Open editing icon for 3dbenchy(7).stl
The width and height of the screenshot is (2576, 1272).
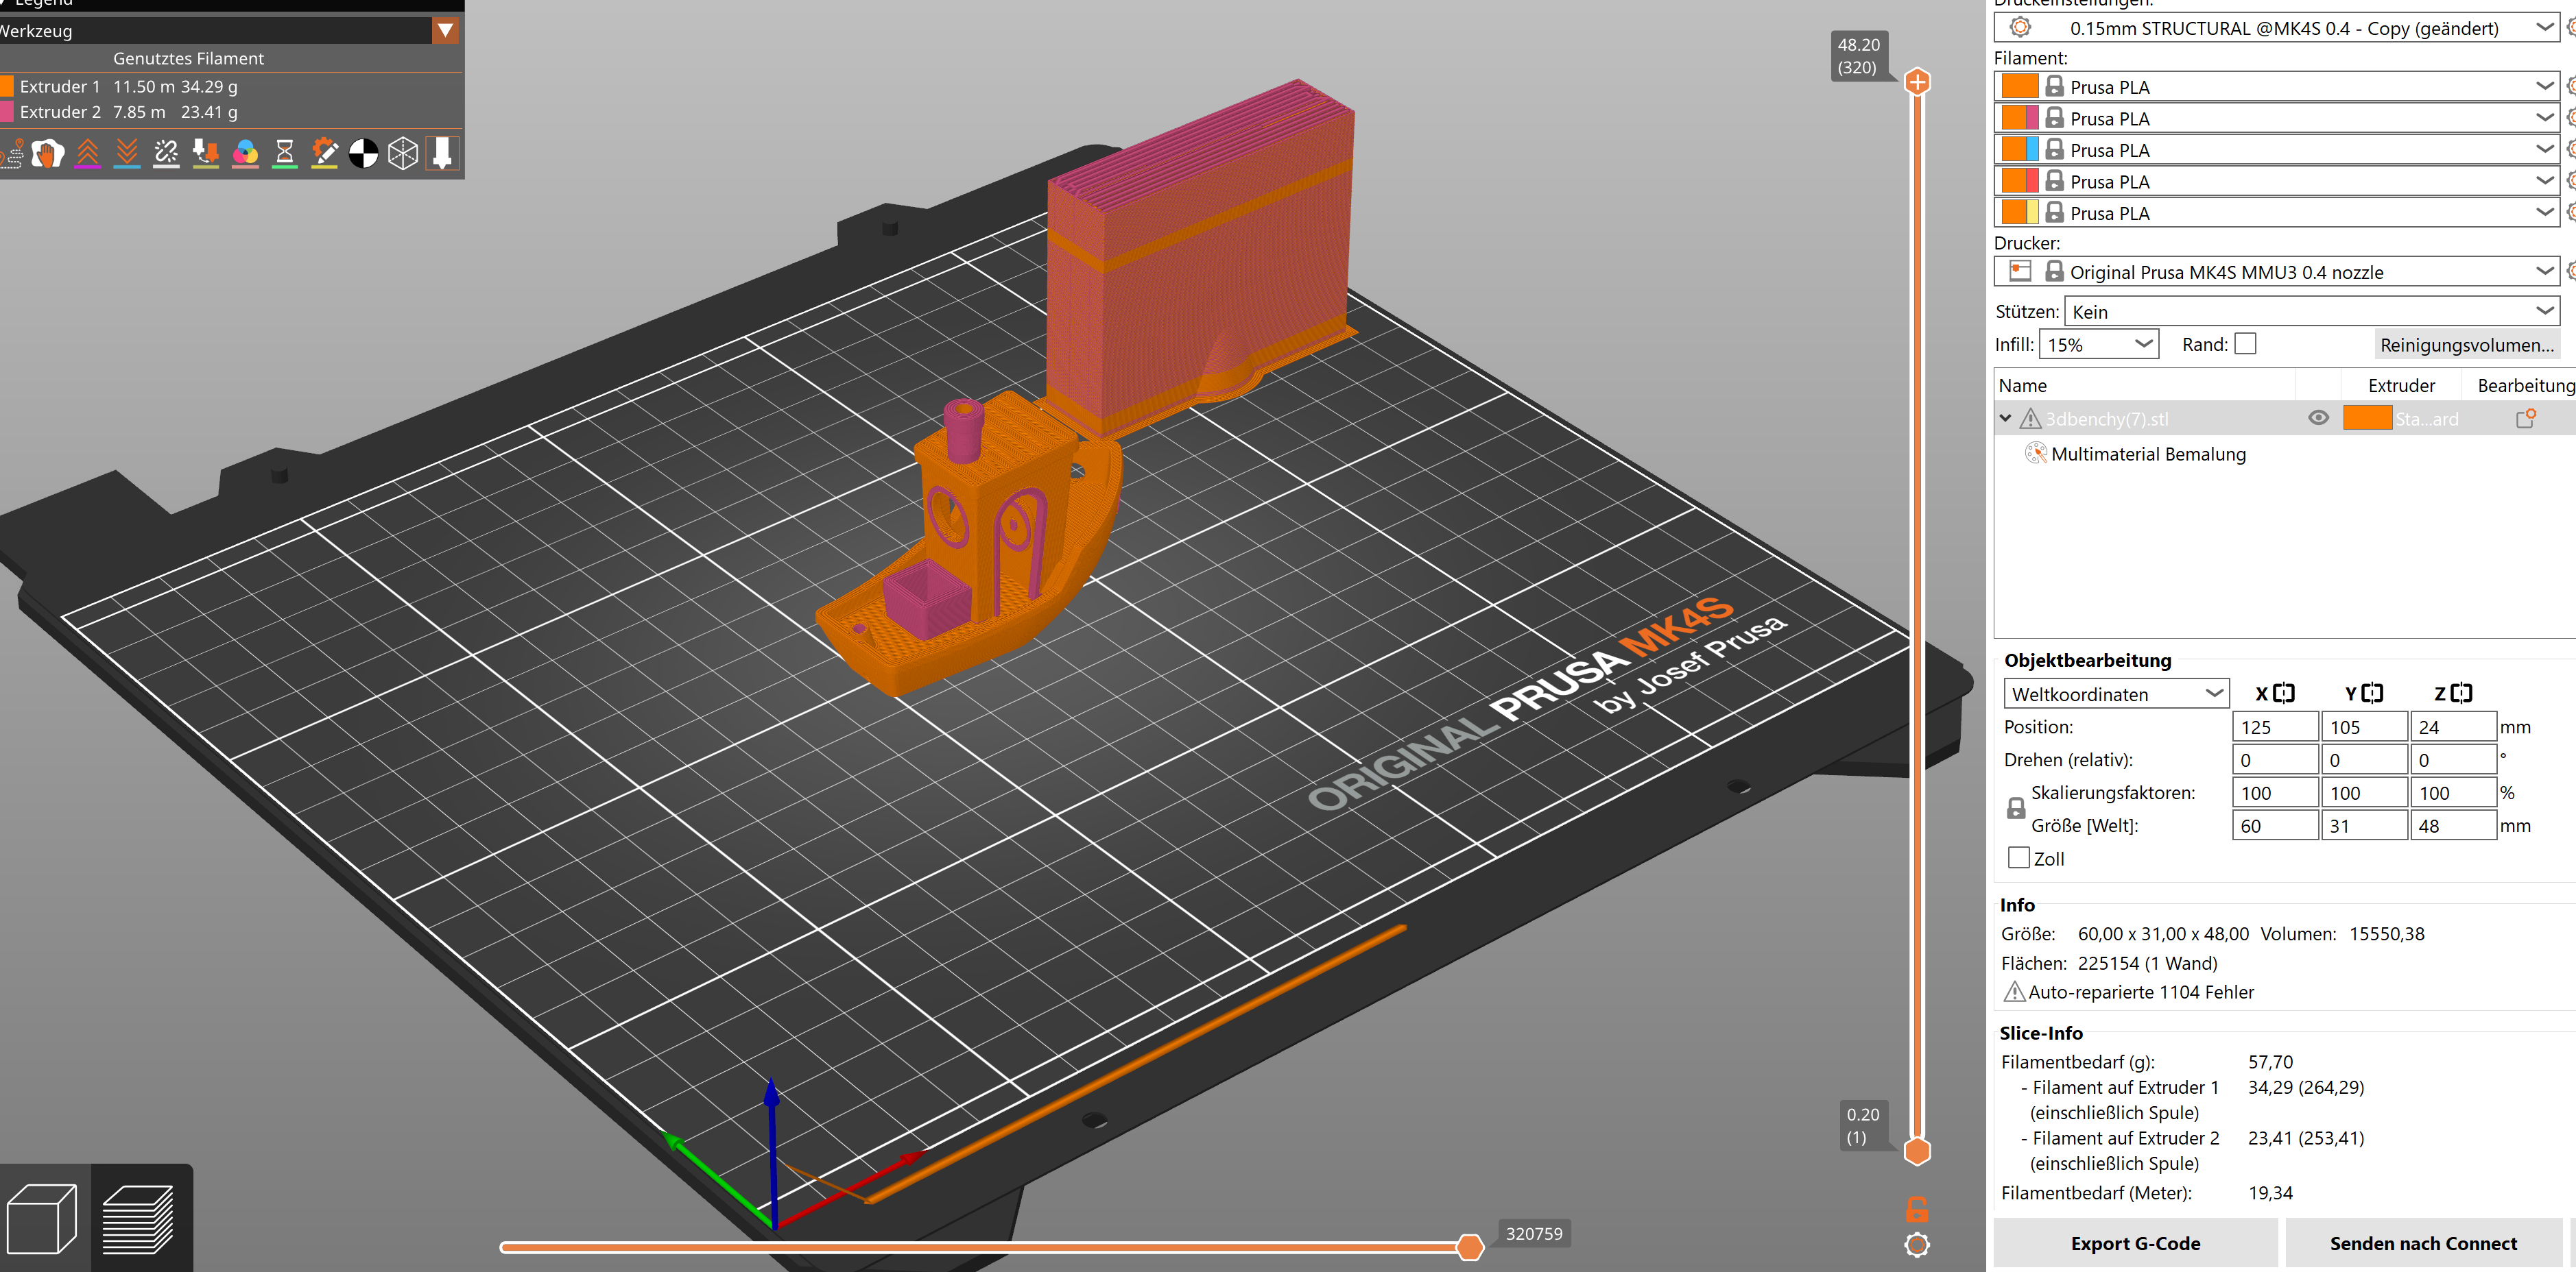[2525, 419]
